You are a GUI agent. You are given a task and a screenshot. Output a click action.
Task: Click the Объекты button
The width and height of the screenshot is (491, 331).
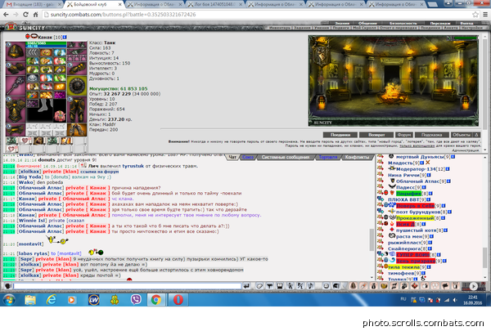point(462,135)
